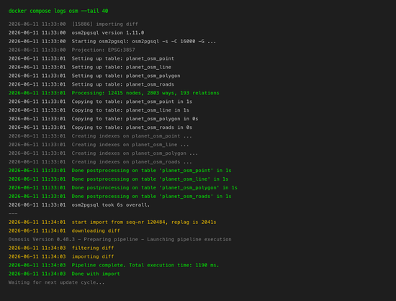Select the Done with import line
This screenshot has width=396, height=301.
[64, 274]
